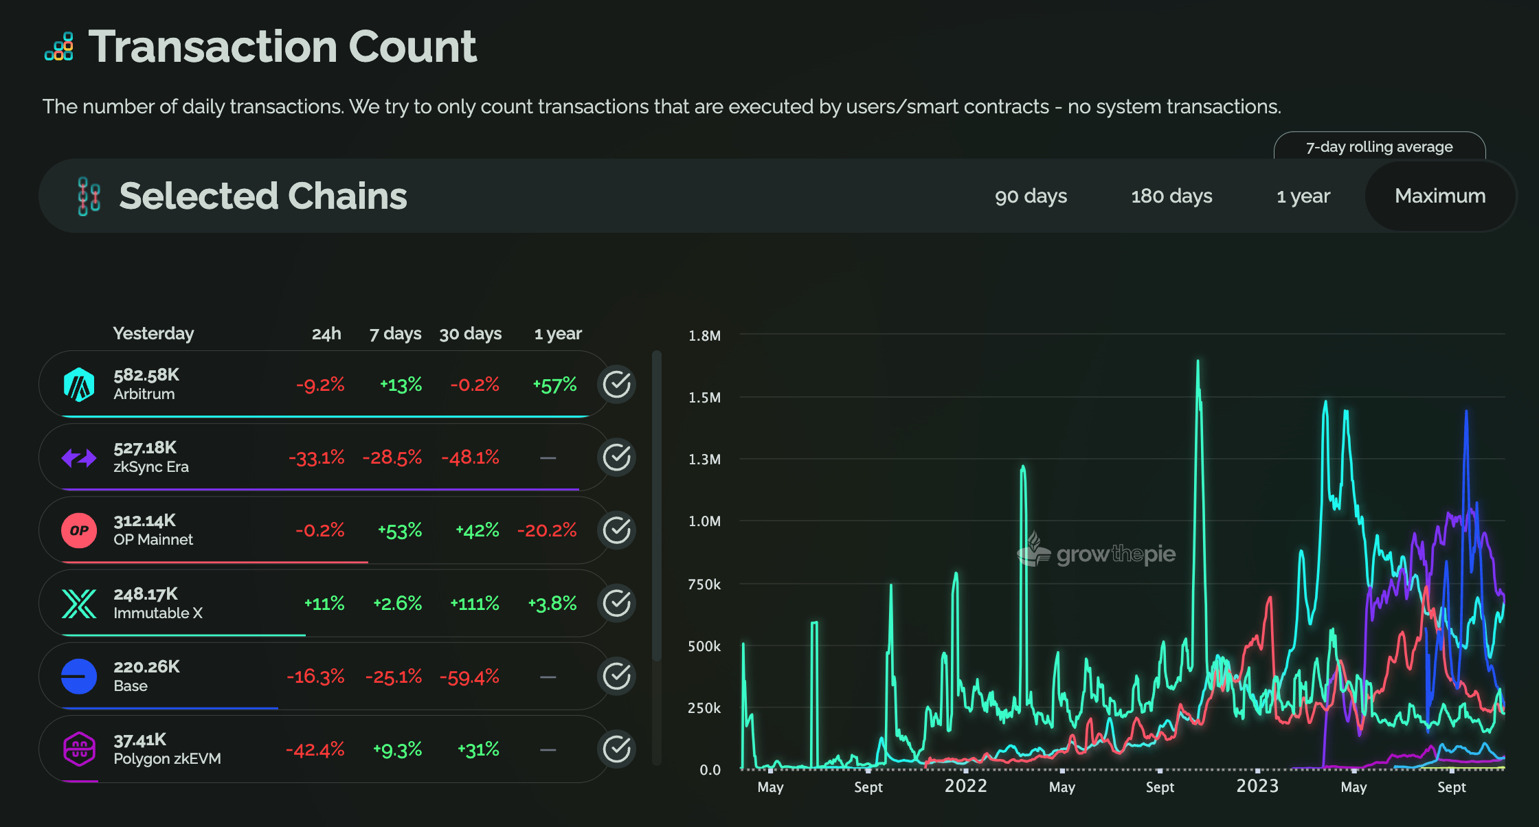Uncheck the Arbitrum chain checkmark
Viewport: 1539px width, 827px height.
pos(616,385)
